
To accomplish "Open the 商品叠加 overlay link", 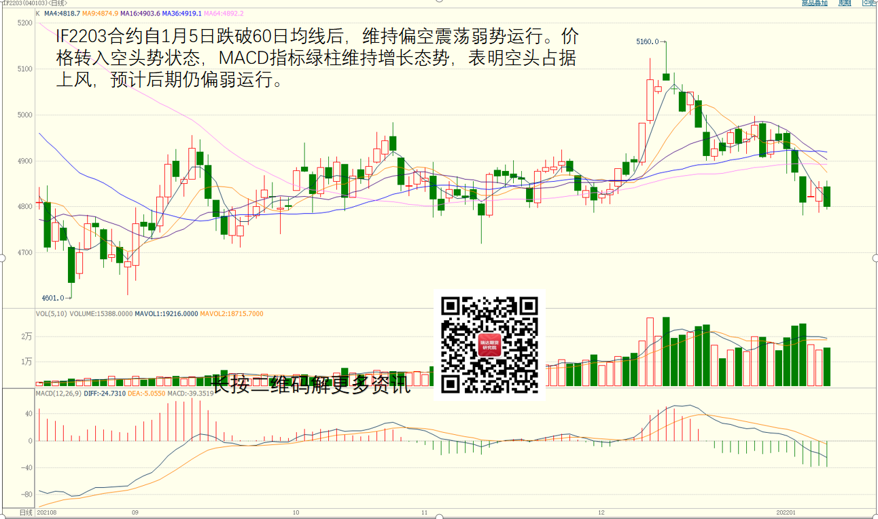I will [x=814, y=3].
